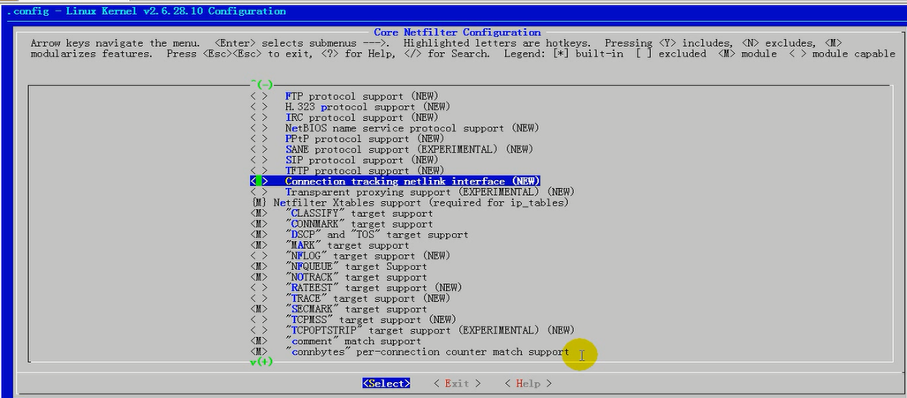The height and width of the screenshot is (398, 907).
Task: Toggle Transparent proxying support state box
Action: tap(259, 191)
